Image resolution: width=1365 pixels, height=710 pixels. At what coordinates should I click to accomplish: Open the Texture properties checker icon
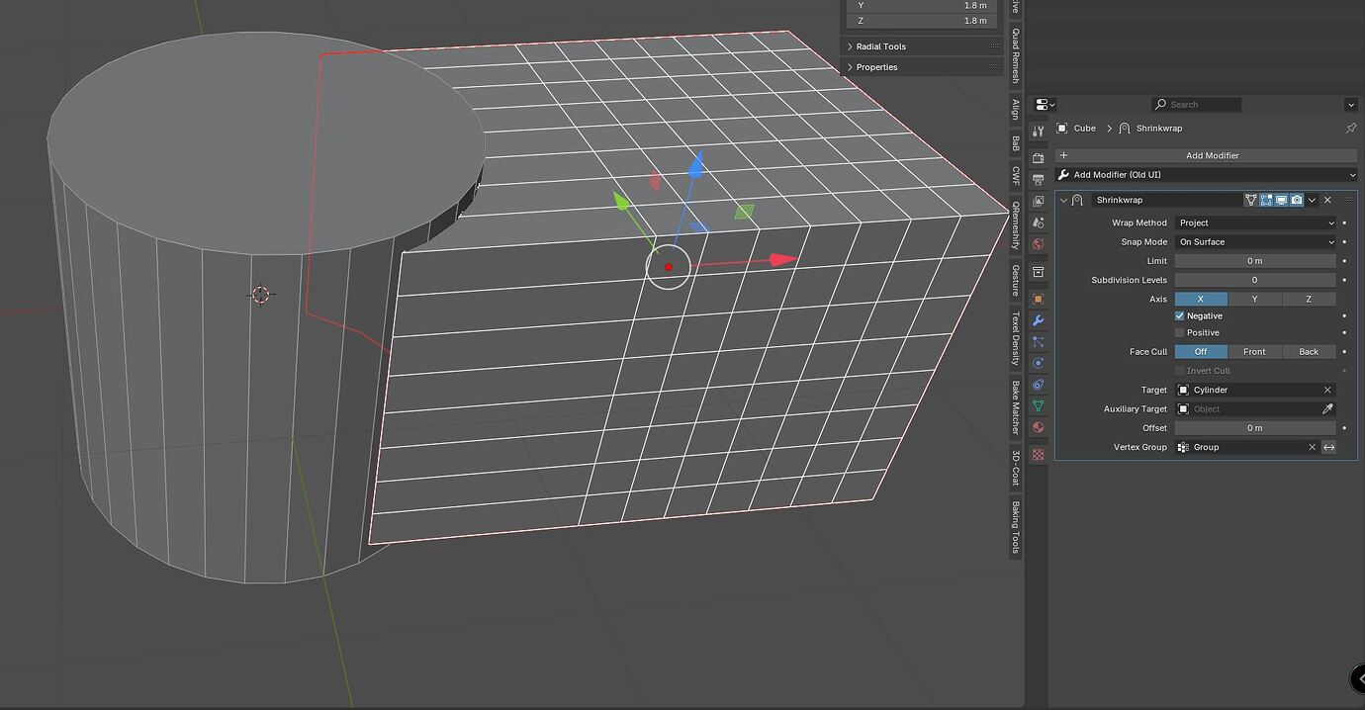pos(1038,455)
